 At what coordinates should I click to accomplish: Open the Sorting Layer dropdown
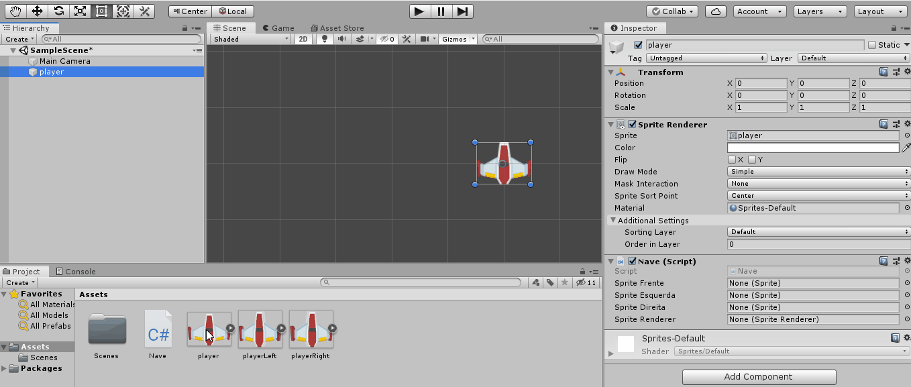(x=818, y=232)
